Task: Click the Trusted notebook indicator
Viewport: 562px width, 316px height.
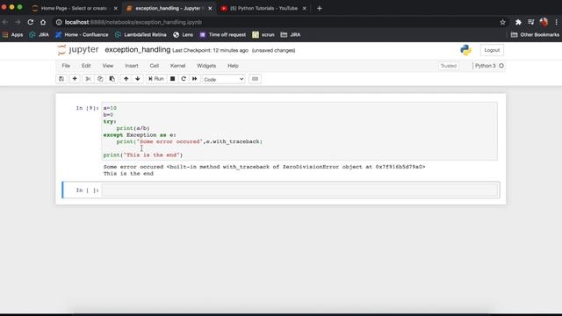Action: pyautogui.click(x=449, y=66)
